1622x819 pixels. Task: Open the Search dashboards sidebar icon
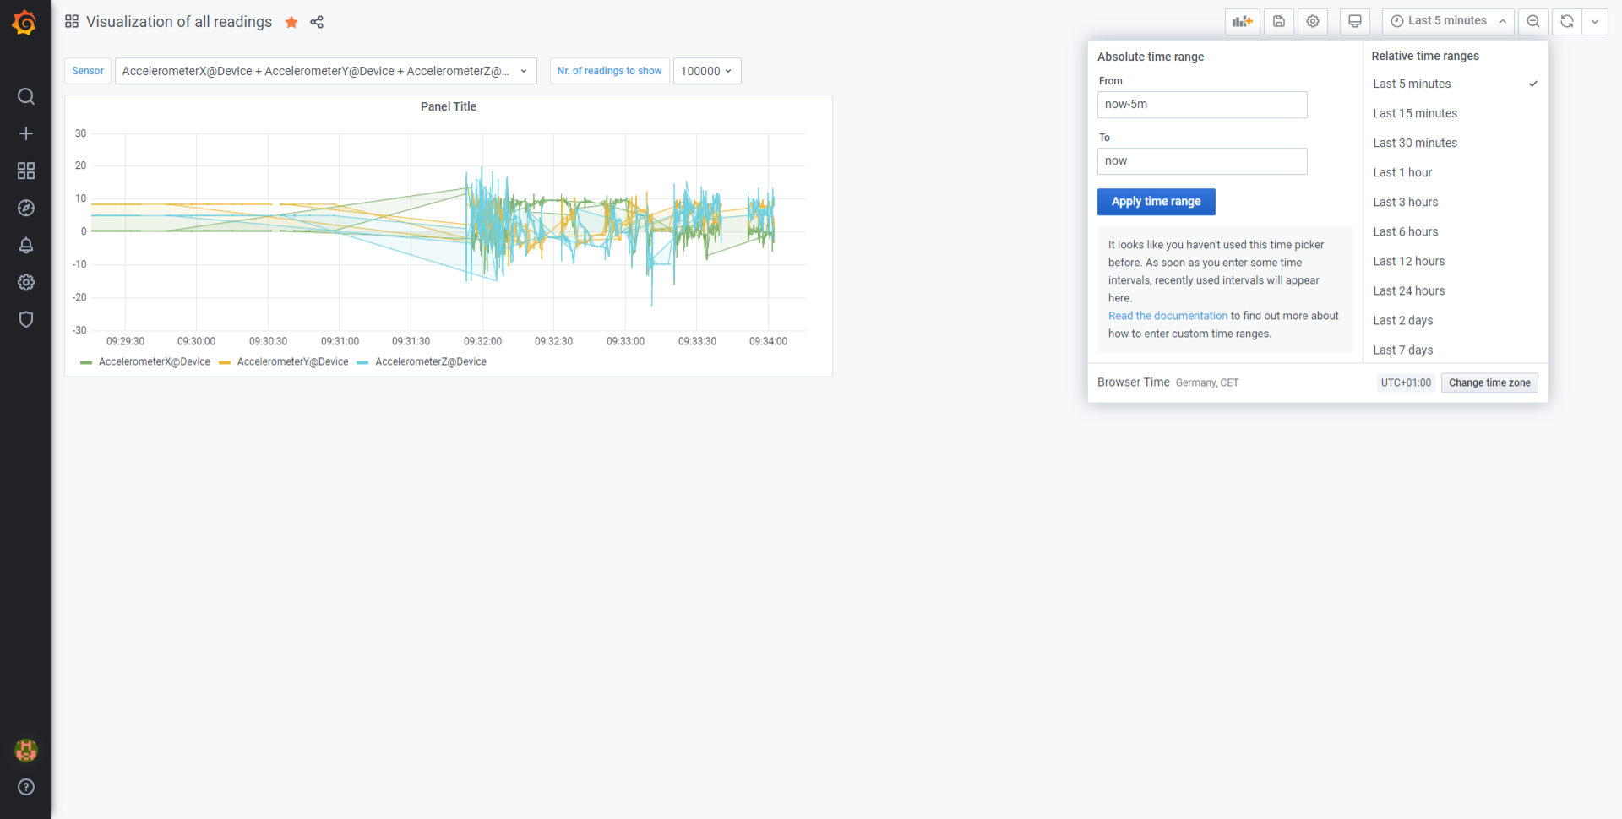26,96
